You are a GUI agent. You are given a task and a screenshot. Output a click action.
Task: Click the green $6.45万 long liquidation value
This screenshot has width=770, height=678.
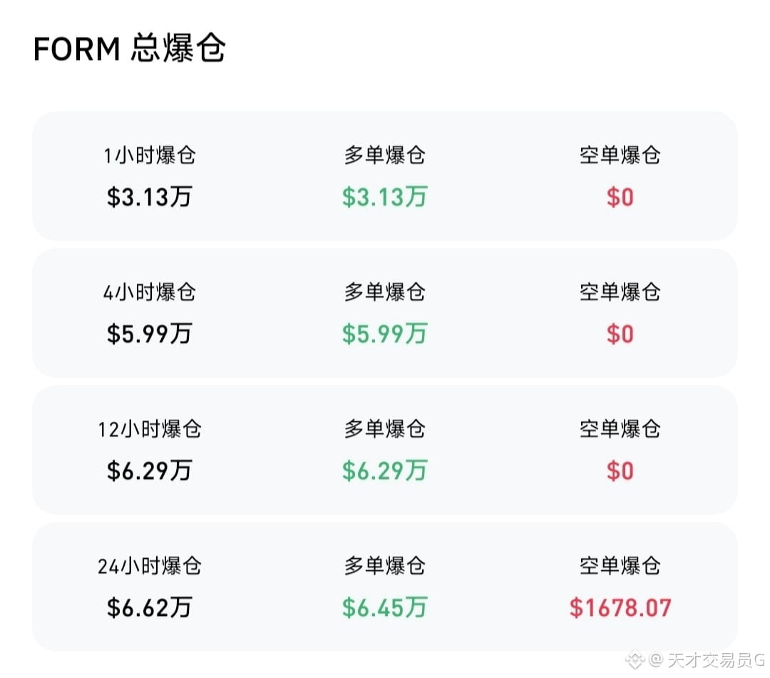pos(384,607)
